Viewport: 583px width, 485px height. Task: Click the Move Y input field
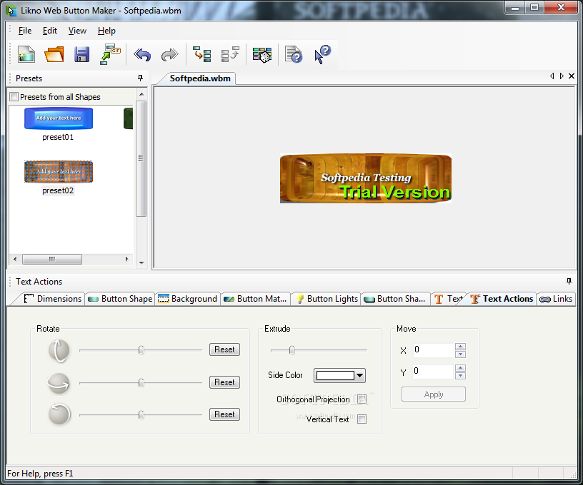434,372
